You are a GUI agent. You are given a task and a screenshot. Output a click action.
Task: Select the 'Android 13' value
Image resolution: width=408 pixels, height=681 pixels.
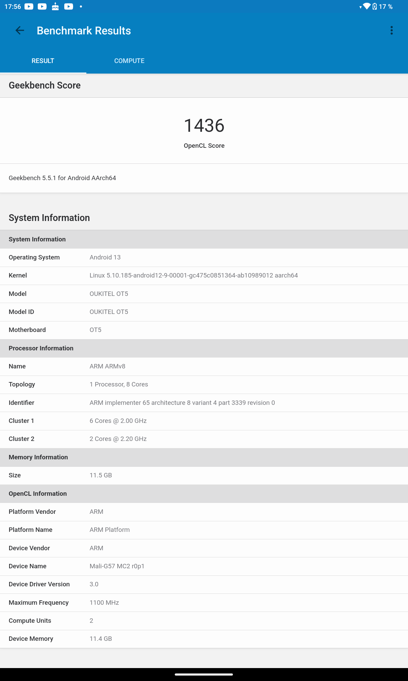click(x=105, y=257)
